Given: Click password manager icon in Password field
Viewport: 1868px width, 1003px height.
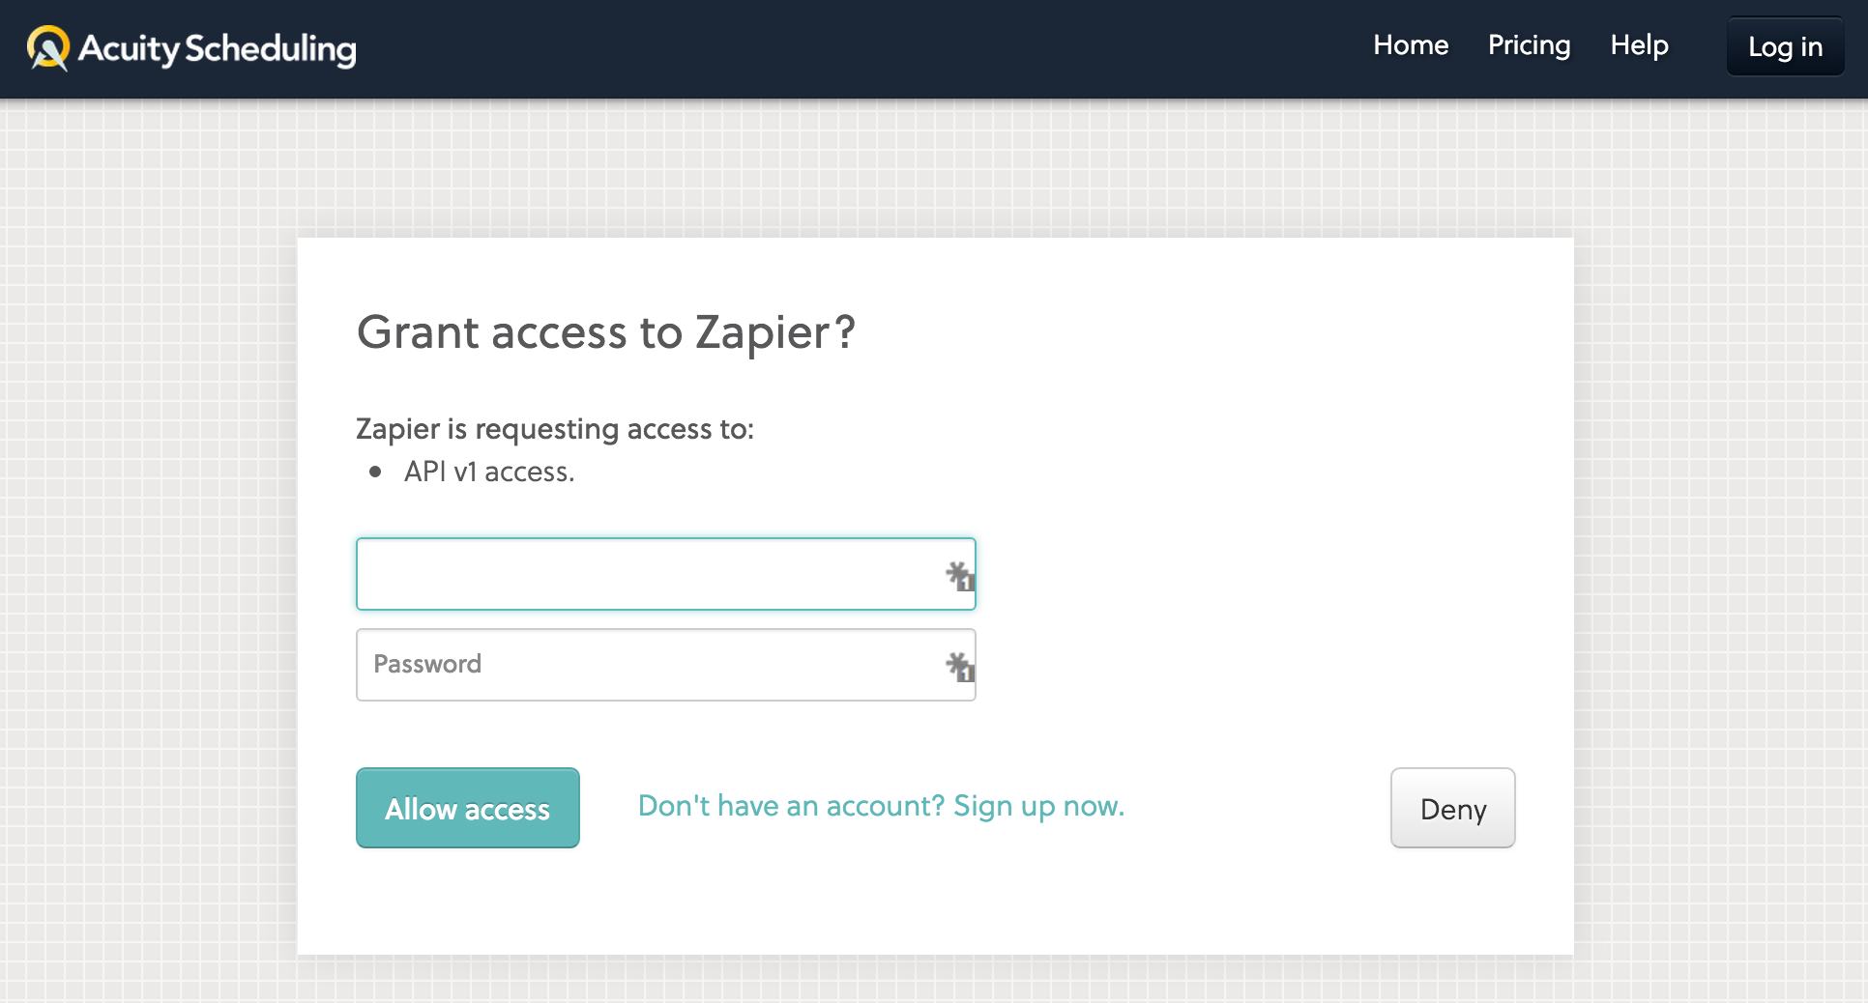Looking at the screenshot, I should click(x=959, y=667).
